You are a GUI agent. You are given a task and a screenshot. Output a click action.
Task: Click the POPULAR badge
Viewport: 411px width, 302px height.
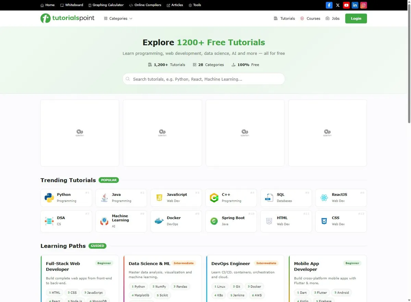(109, 180)
